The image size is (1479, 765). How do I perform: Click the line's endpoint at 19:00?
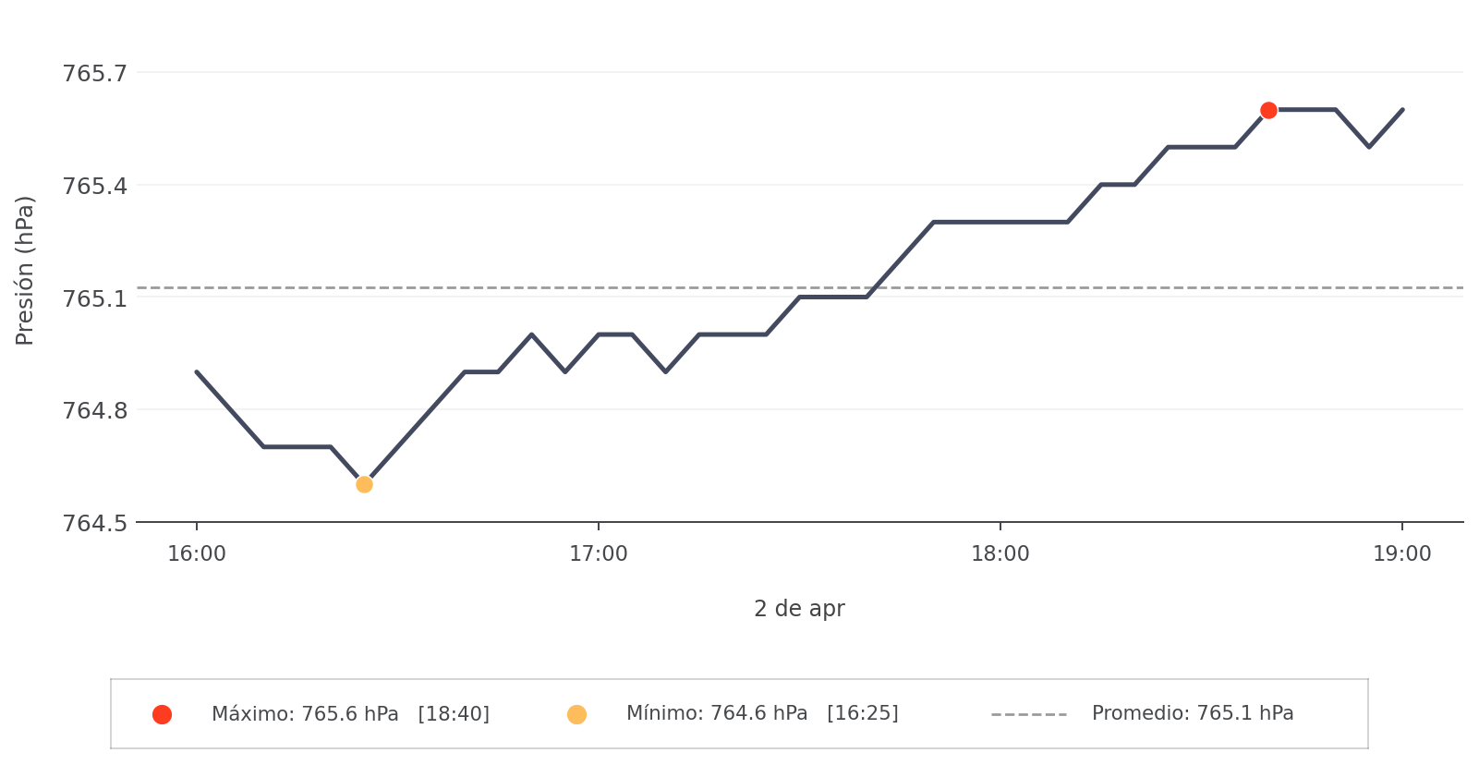[x=1402, y=110]
